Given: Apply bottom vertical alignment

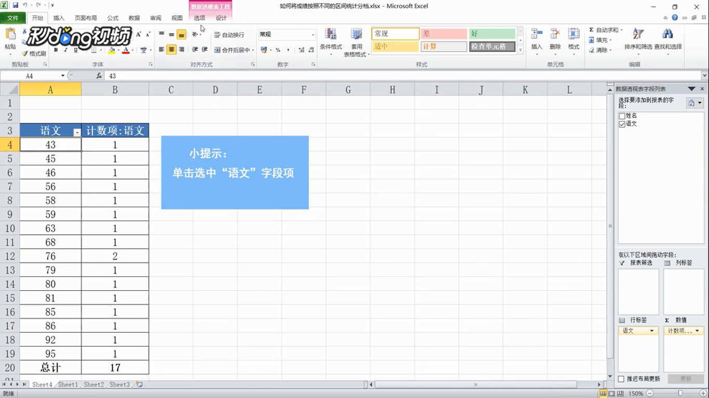Looking at the screenshot, I should click(x=181, y=34).
